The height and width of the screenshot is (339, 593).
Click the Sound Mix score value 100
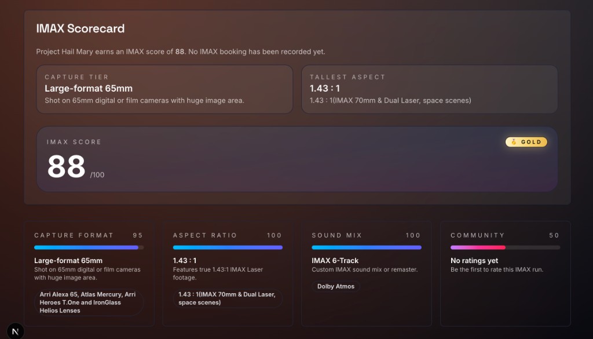coord(413,235)
